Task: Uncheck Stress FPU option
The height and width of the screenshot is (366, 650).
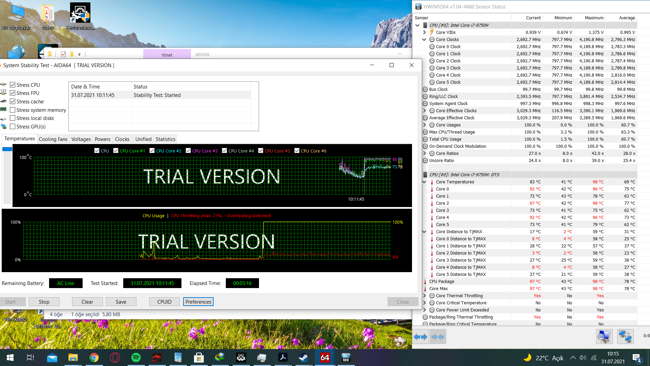Action: pos(13,93)
